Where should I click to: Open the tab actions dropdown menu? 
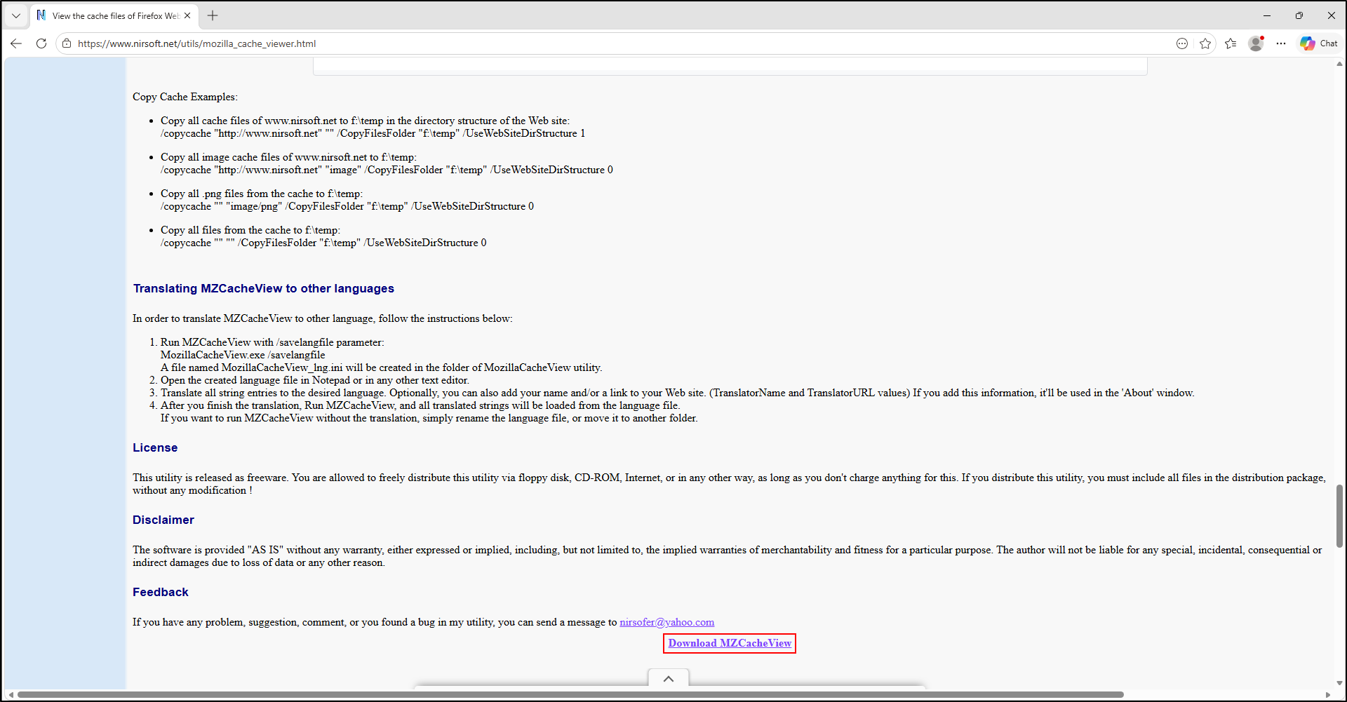(16, 15)
